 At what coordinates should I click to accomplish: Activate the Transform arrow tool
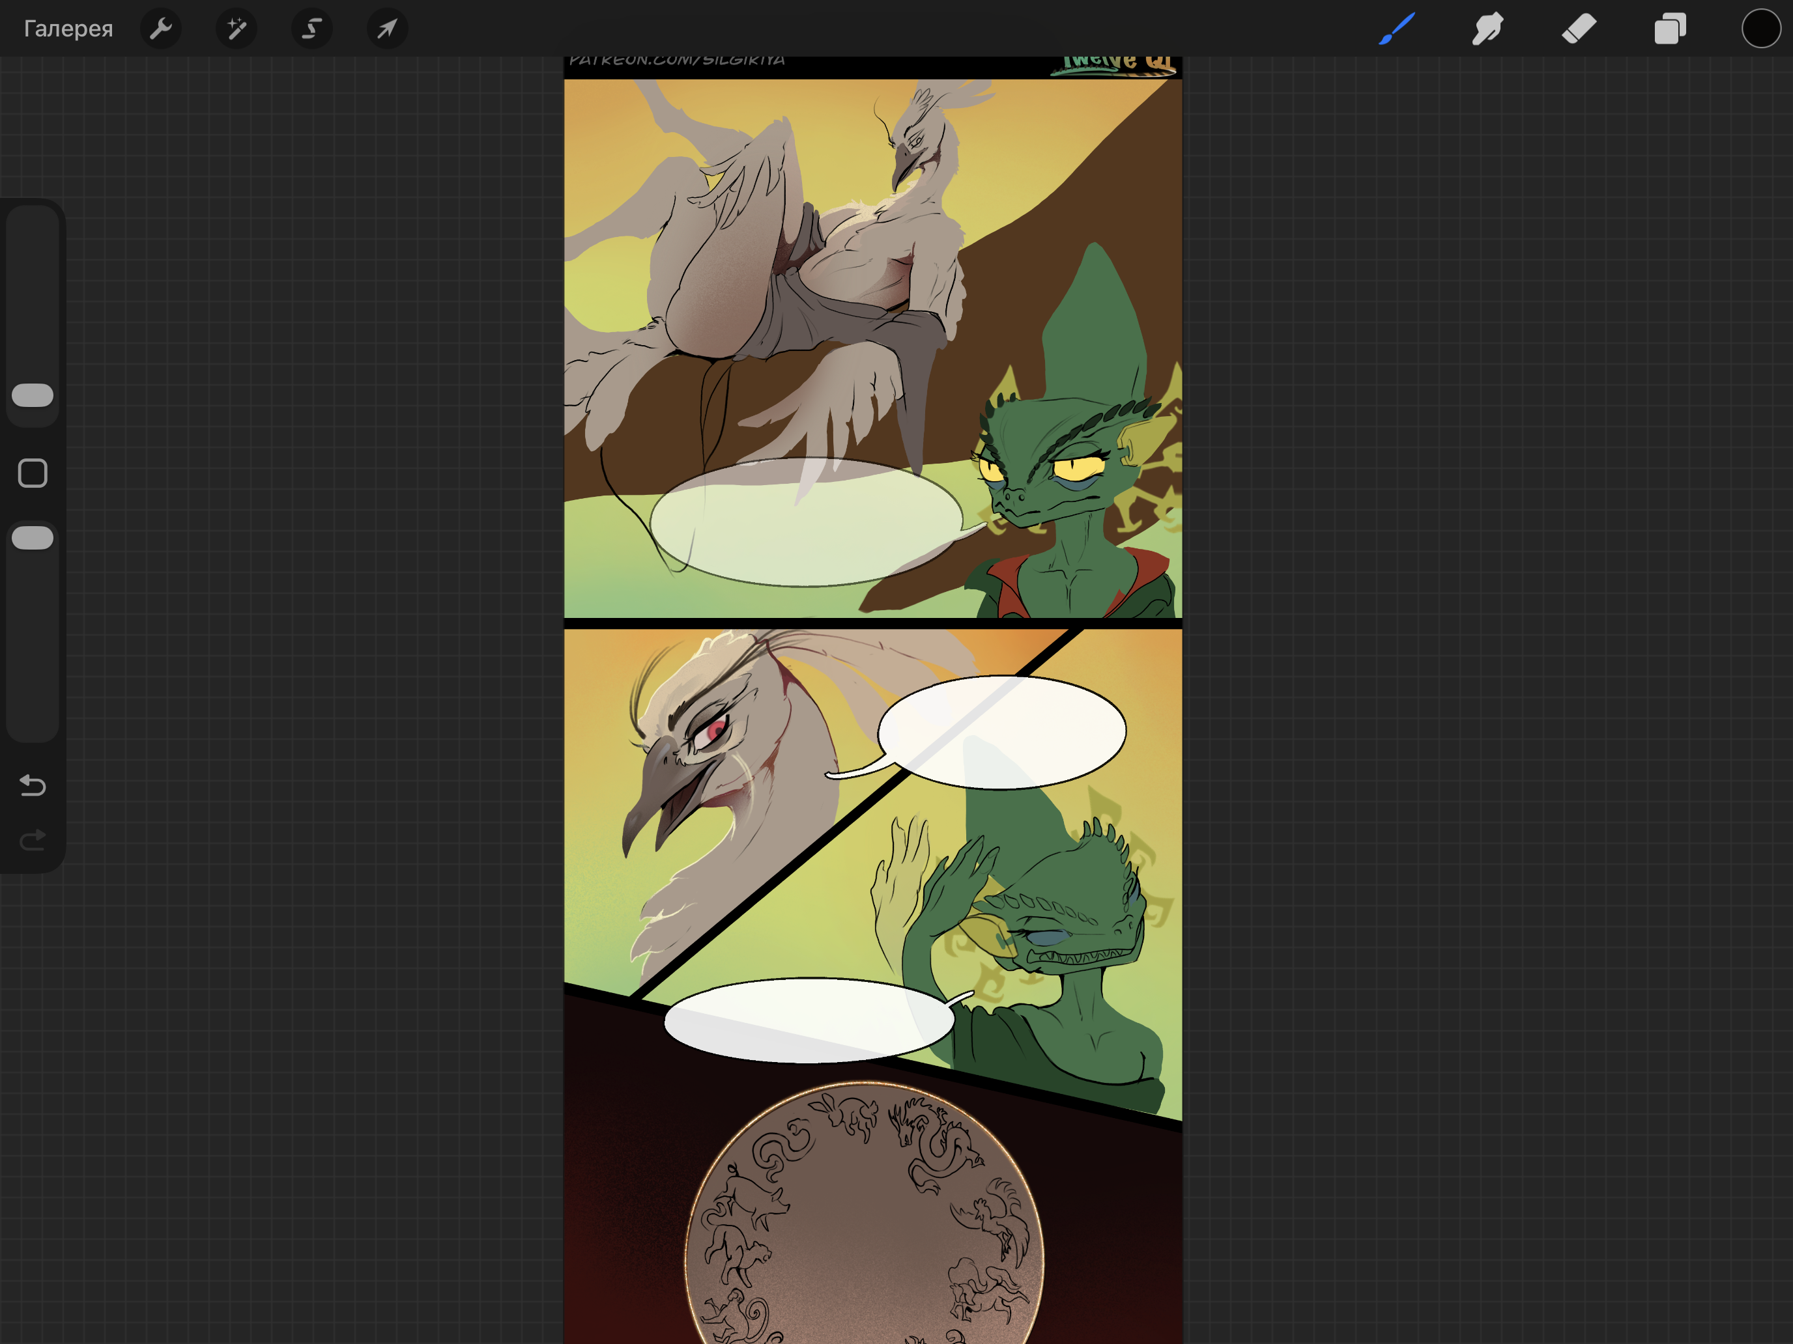[x=388, y=29]
